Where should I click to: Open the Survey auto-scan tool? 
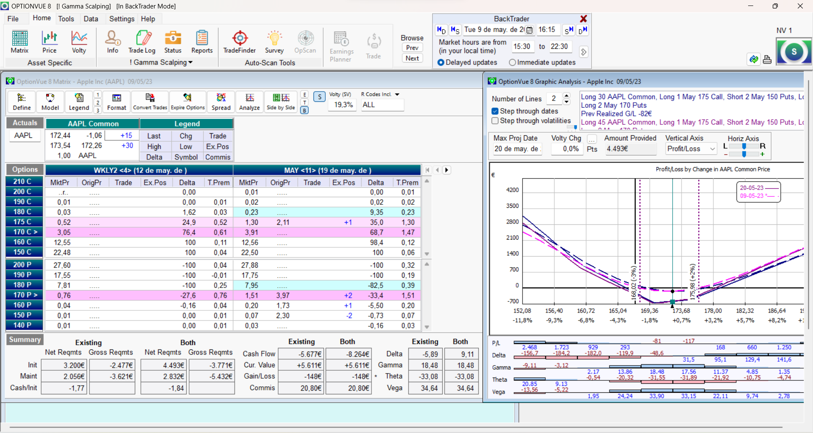(x=274, y=42)
